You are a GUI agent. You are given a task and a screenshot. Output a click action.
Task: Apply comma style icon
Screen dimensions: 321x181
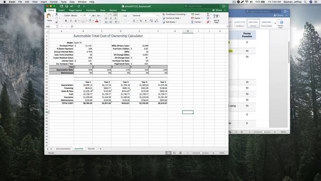pyautogui.click(x=145, y=21)
